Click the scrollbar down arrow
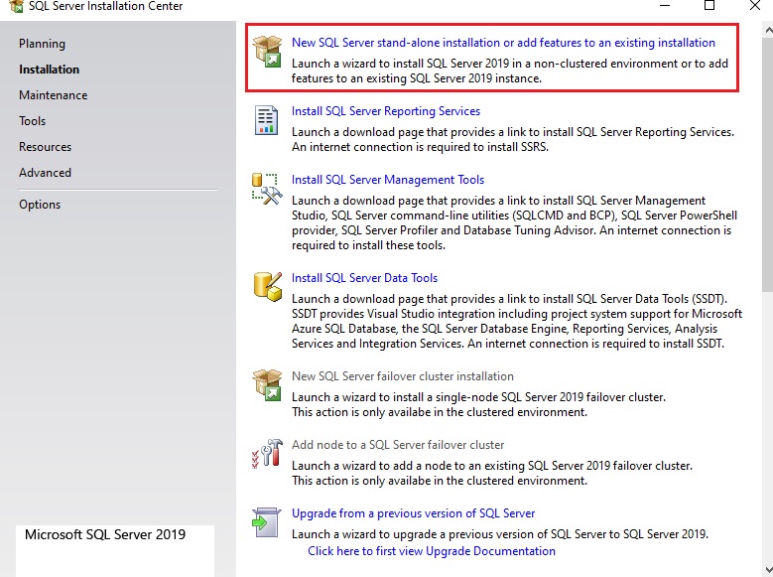This screenshot has width=773, height=577. (x=768, y=569)
